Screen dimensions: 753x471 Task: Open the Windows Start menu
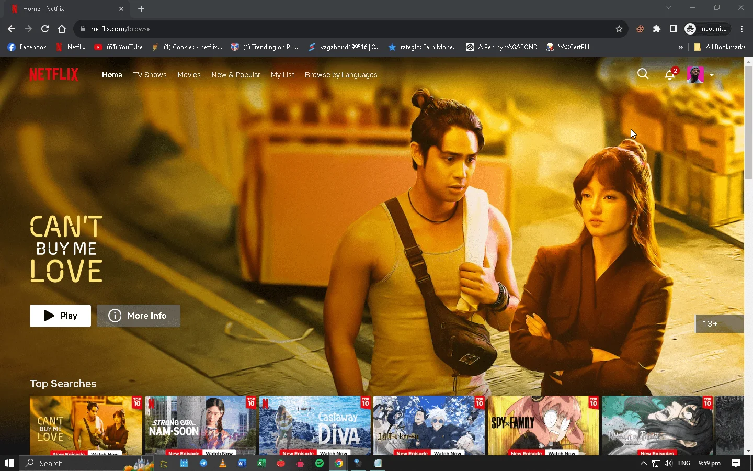click(9, 463)
